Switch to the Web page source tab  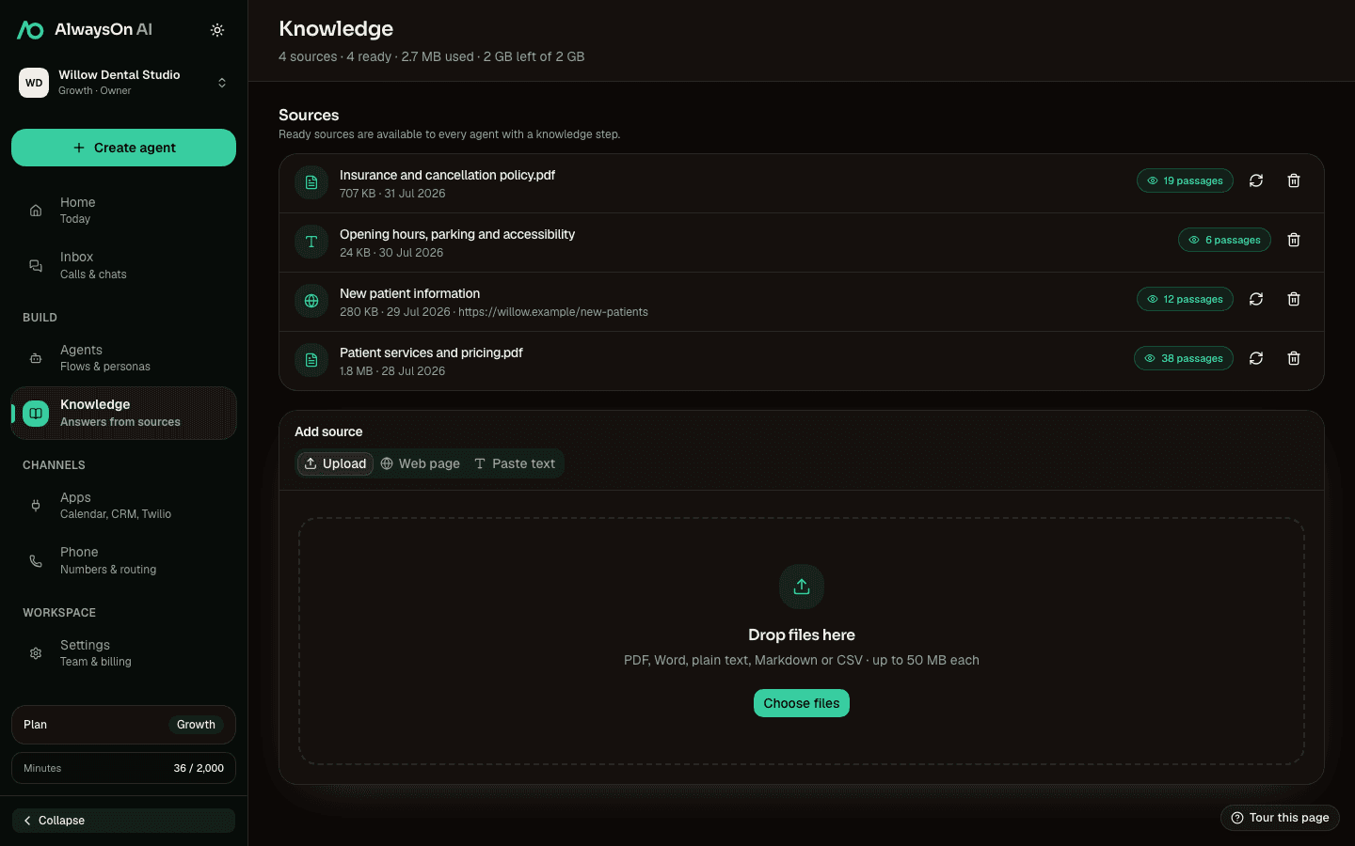(x=421, y=463)
